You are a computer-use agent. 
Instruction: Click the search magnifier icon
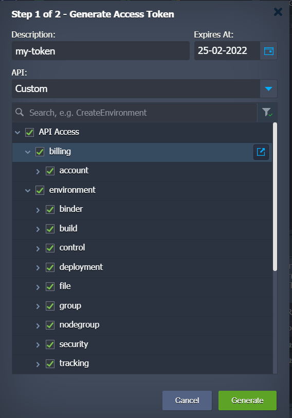20,112
